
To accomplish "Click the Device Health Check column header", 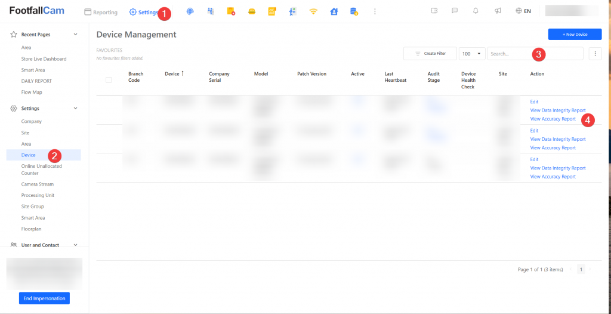I will pyautogui.click(x=468, y=81).
